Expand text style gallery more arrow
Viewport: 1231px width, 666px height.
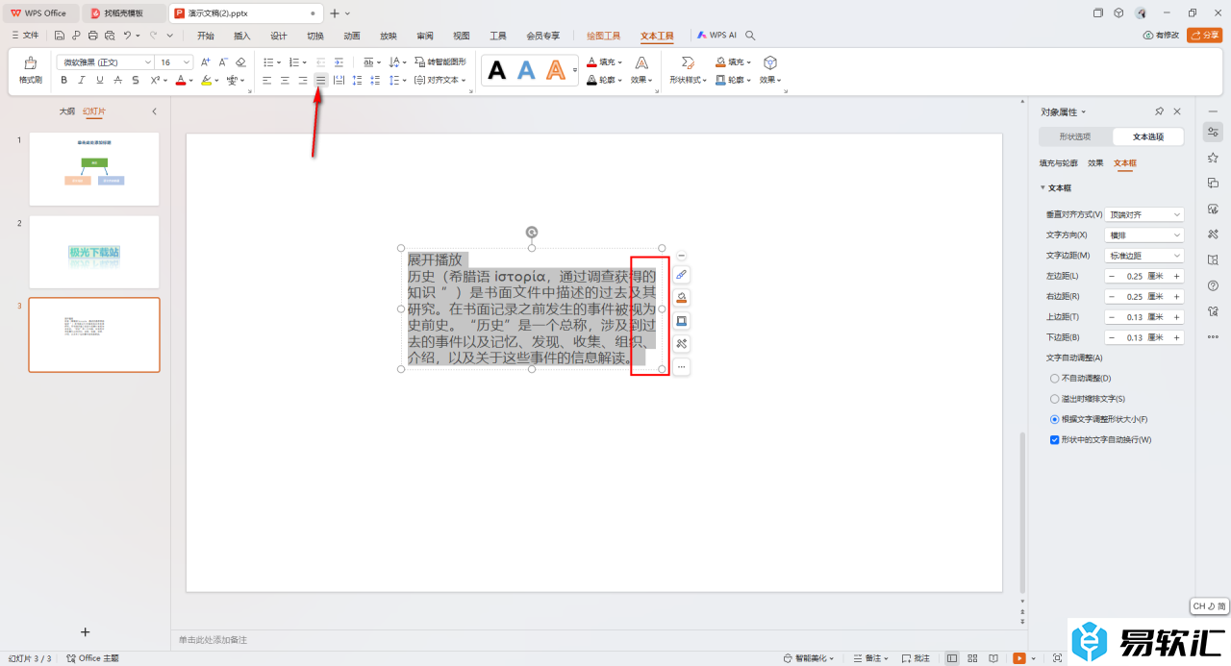tap(575, 70)
